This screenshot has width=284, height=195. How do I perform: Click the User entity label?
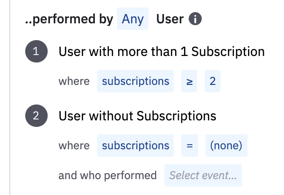click(x=170, y=20)
